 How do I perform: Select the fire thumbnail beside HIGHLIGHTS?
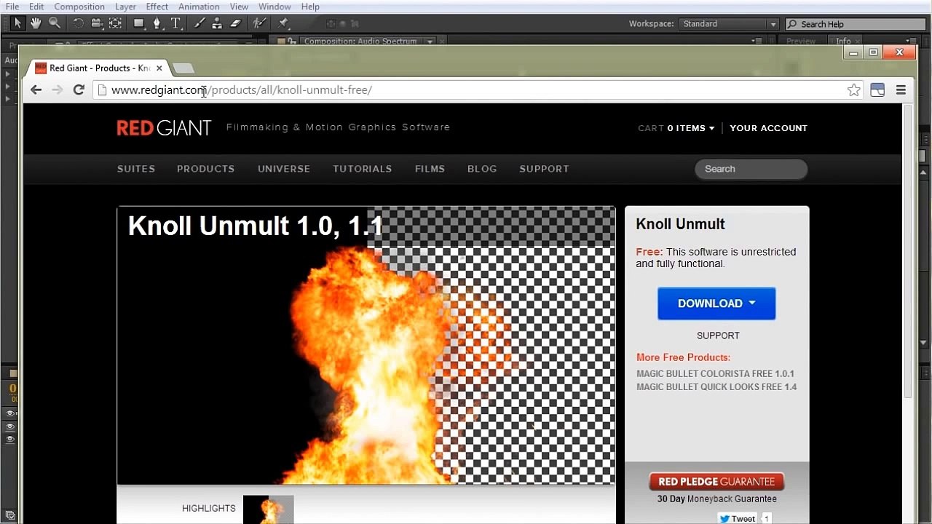coord(268,509)
